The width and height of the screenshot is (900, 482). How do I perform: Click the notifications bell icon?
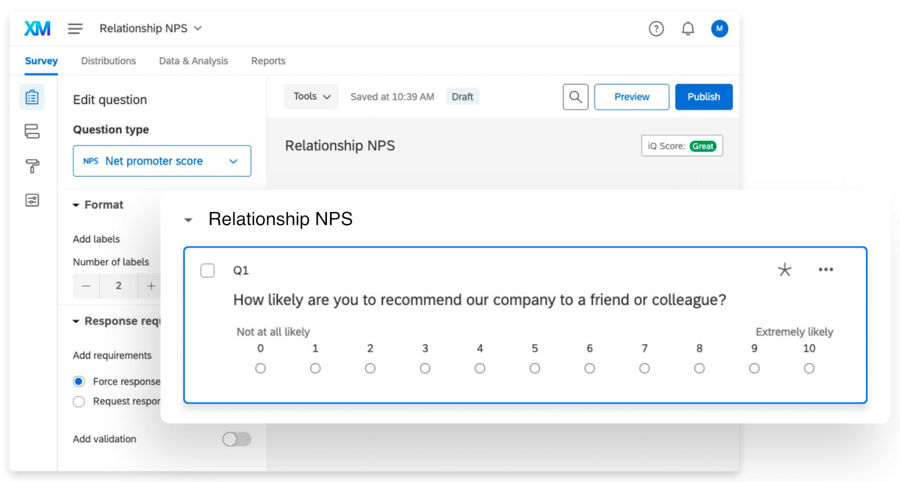pos(687,28)
